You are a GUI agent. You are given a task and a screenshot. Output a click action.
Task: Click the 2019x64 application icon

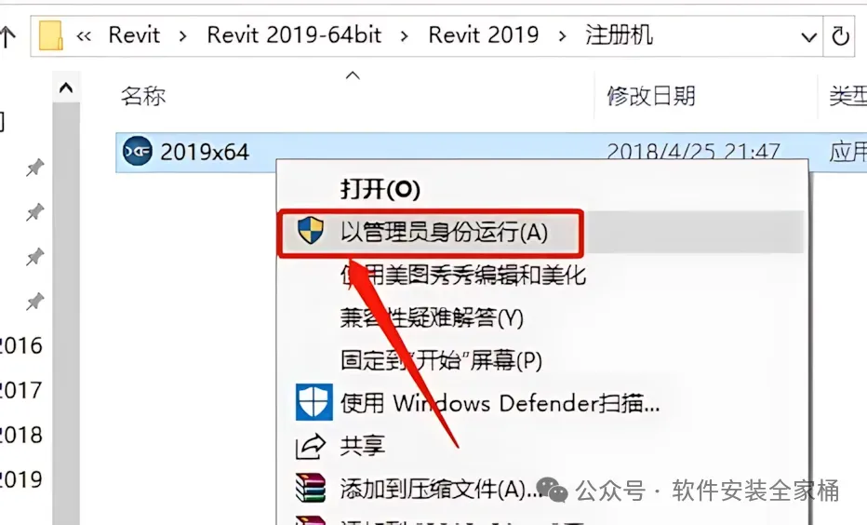click(x=137, y=151)
